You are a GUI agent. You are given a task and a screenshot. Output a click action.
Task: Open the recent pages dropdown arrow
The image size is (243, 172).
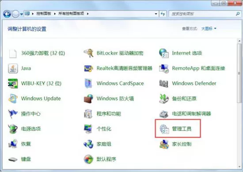tap(22, 14)
